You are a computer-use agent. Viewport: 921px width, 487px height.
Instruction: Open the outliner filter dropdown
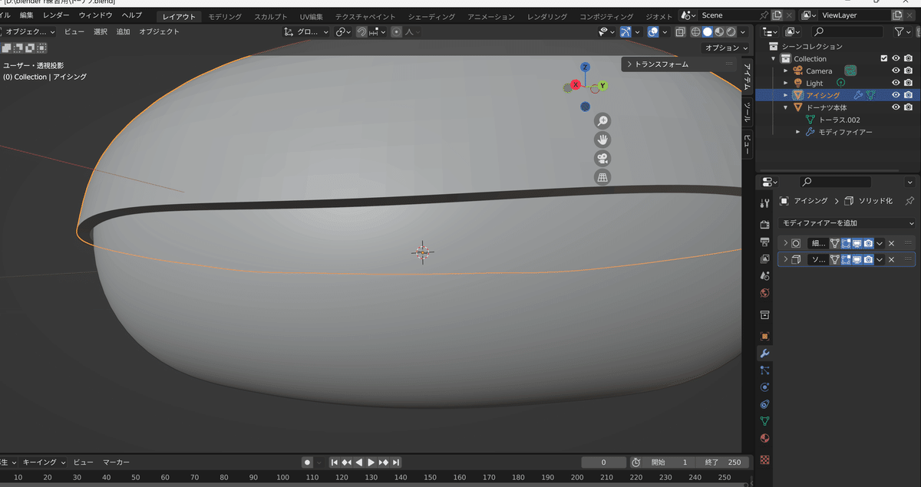pyautogui.click(x=903, y=31)
